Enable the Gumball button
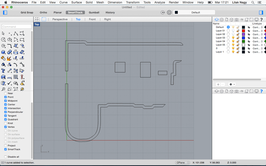Screen dimensions: 266x166 pos(94,12)
